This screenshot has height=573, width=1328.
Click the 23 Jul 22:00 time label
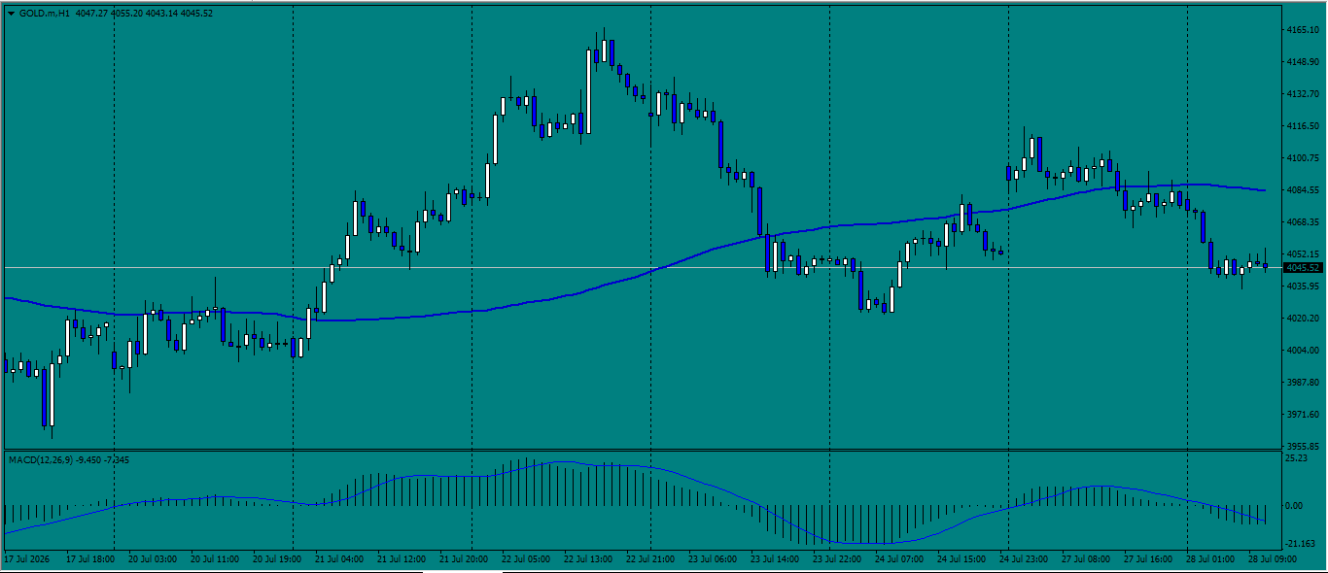(x=837, y=559)
